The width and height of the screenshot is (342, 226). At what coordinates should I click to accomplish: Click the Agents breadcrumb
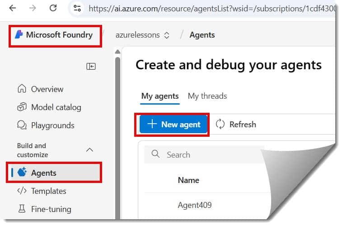[202, 35]
